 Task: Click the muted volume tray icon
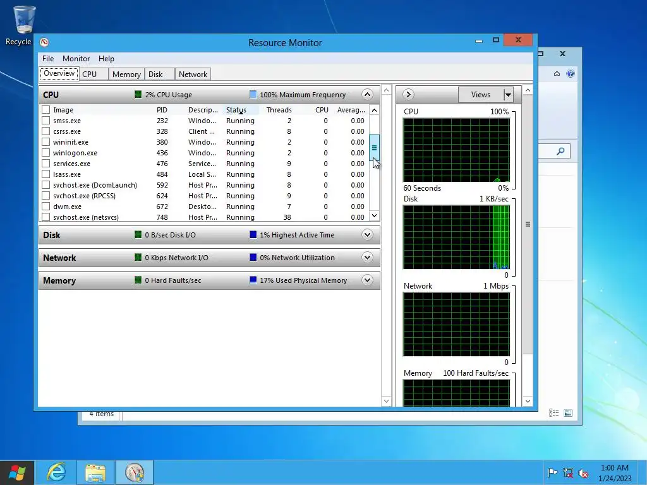point(583,472)
